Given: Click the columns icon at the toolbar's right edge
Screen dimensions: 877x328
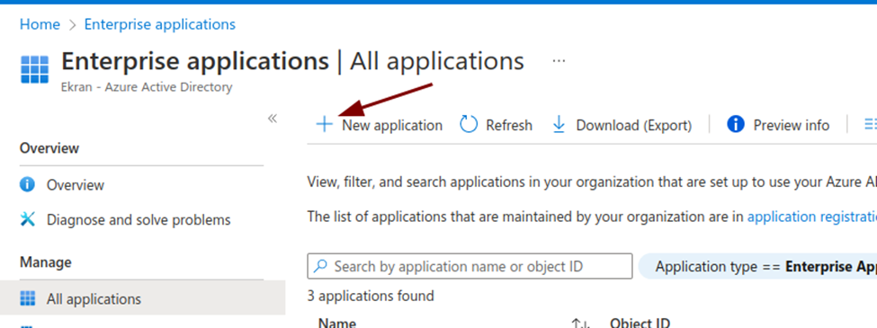Looking at the screenshot, I should 871,124.
